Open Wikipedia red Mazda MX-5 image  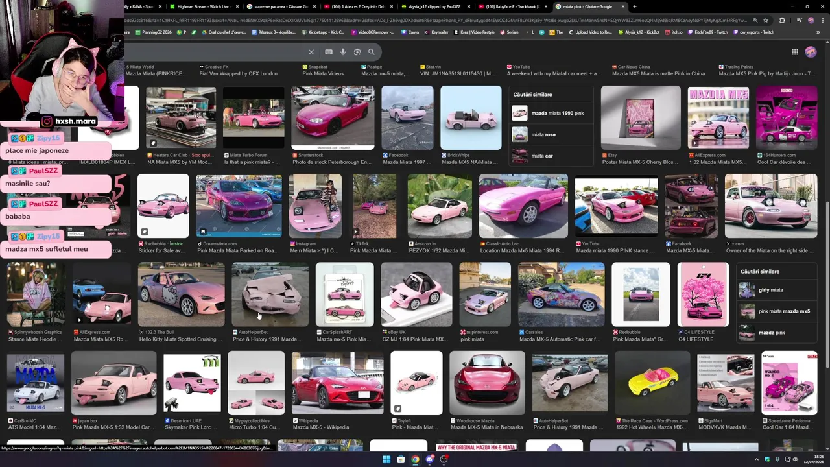click(x=337, y=383)
